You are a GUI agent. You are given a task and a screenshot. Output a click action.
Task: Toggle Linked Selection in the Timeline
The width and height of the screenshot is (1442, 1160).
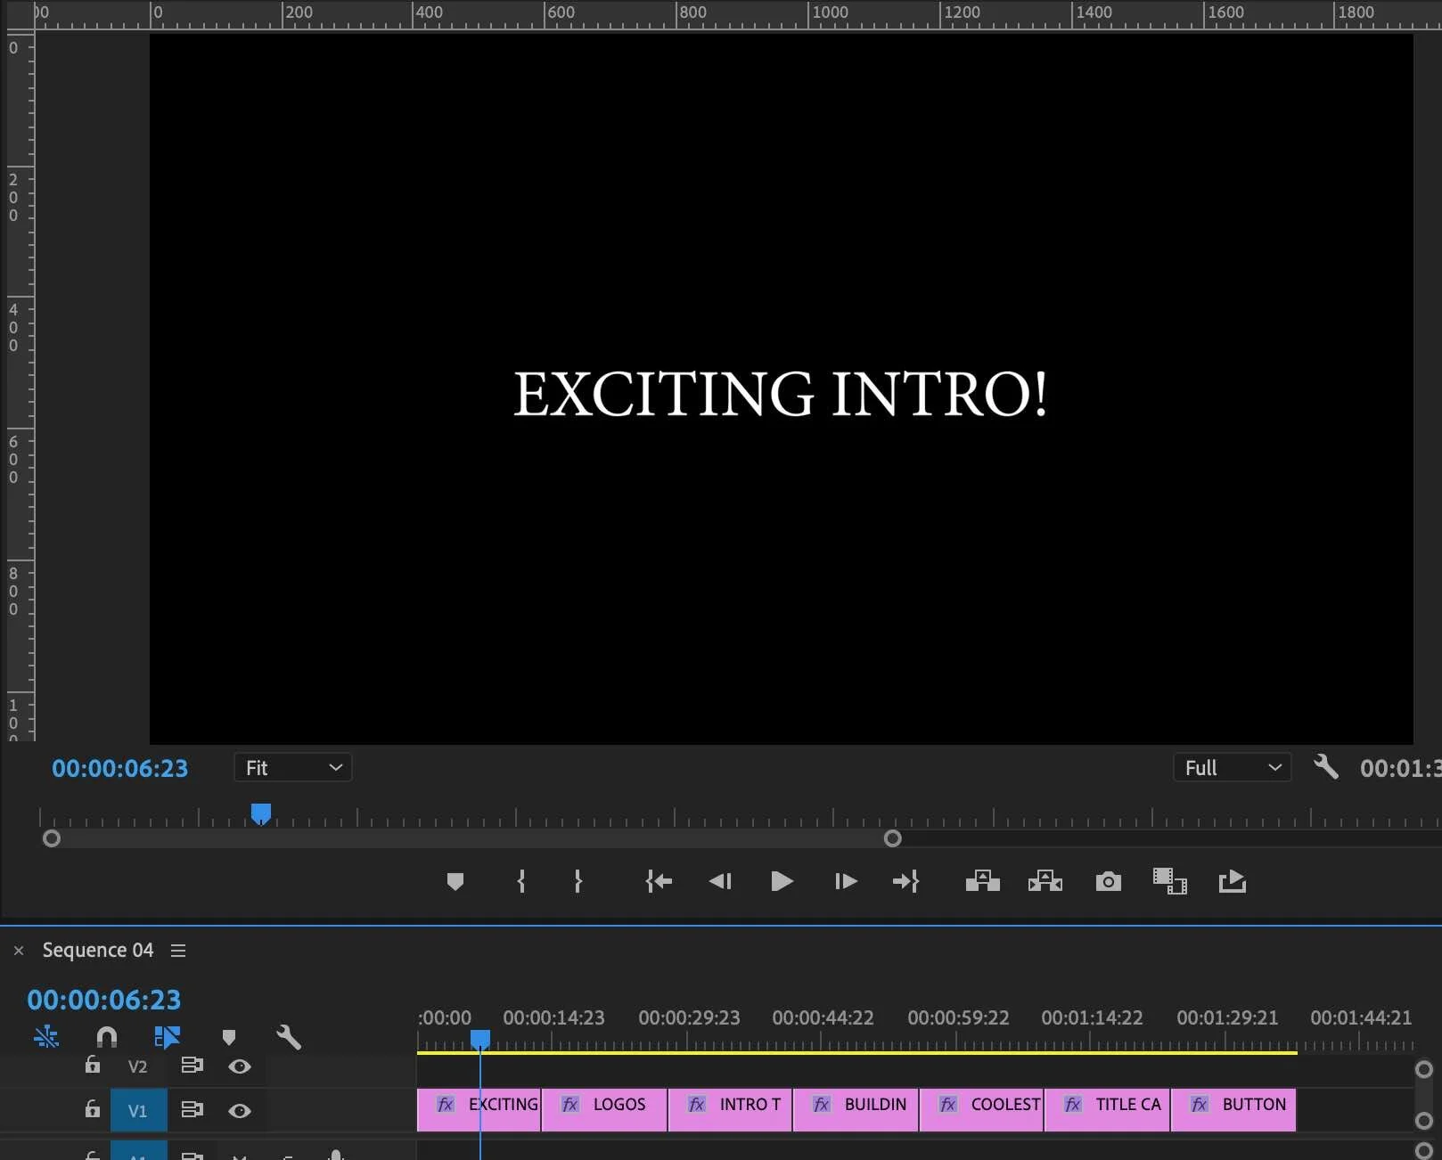click(x=167, y=1037)
